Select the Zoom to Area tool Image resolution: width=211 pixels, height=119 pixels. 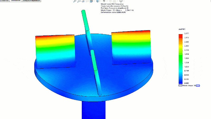click(79, 1)
